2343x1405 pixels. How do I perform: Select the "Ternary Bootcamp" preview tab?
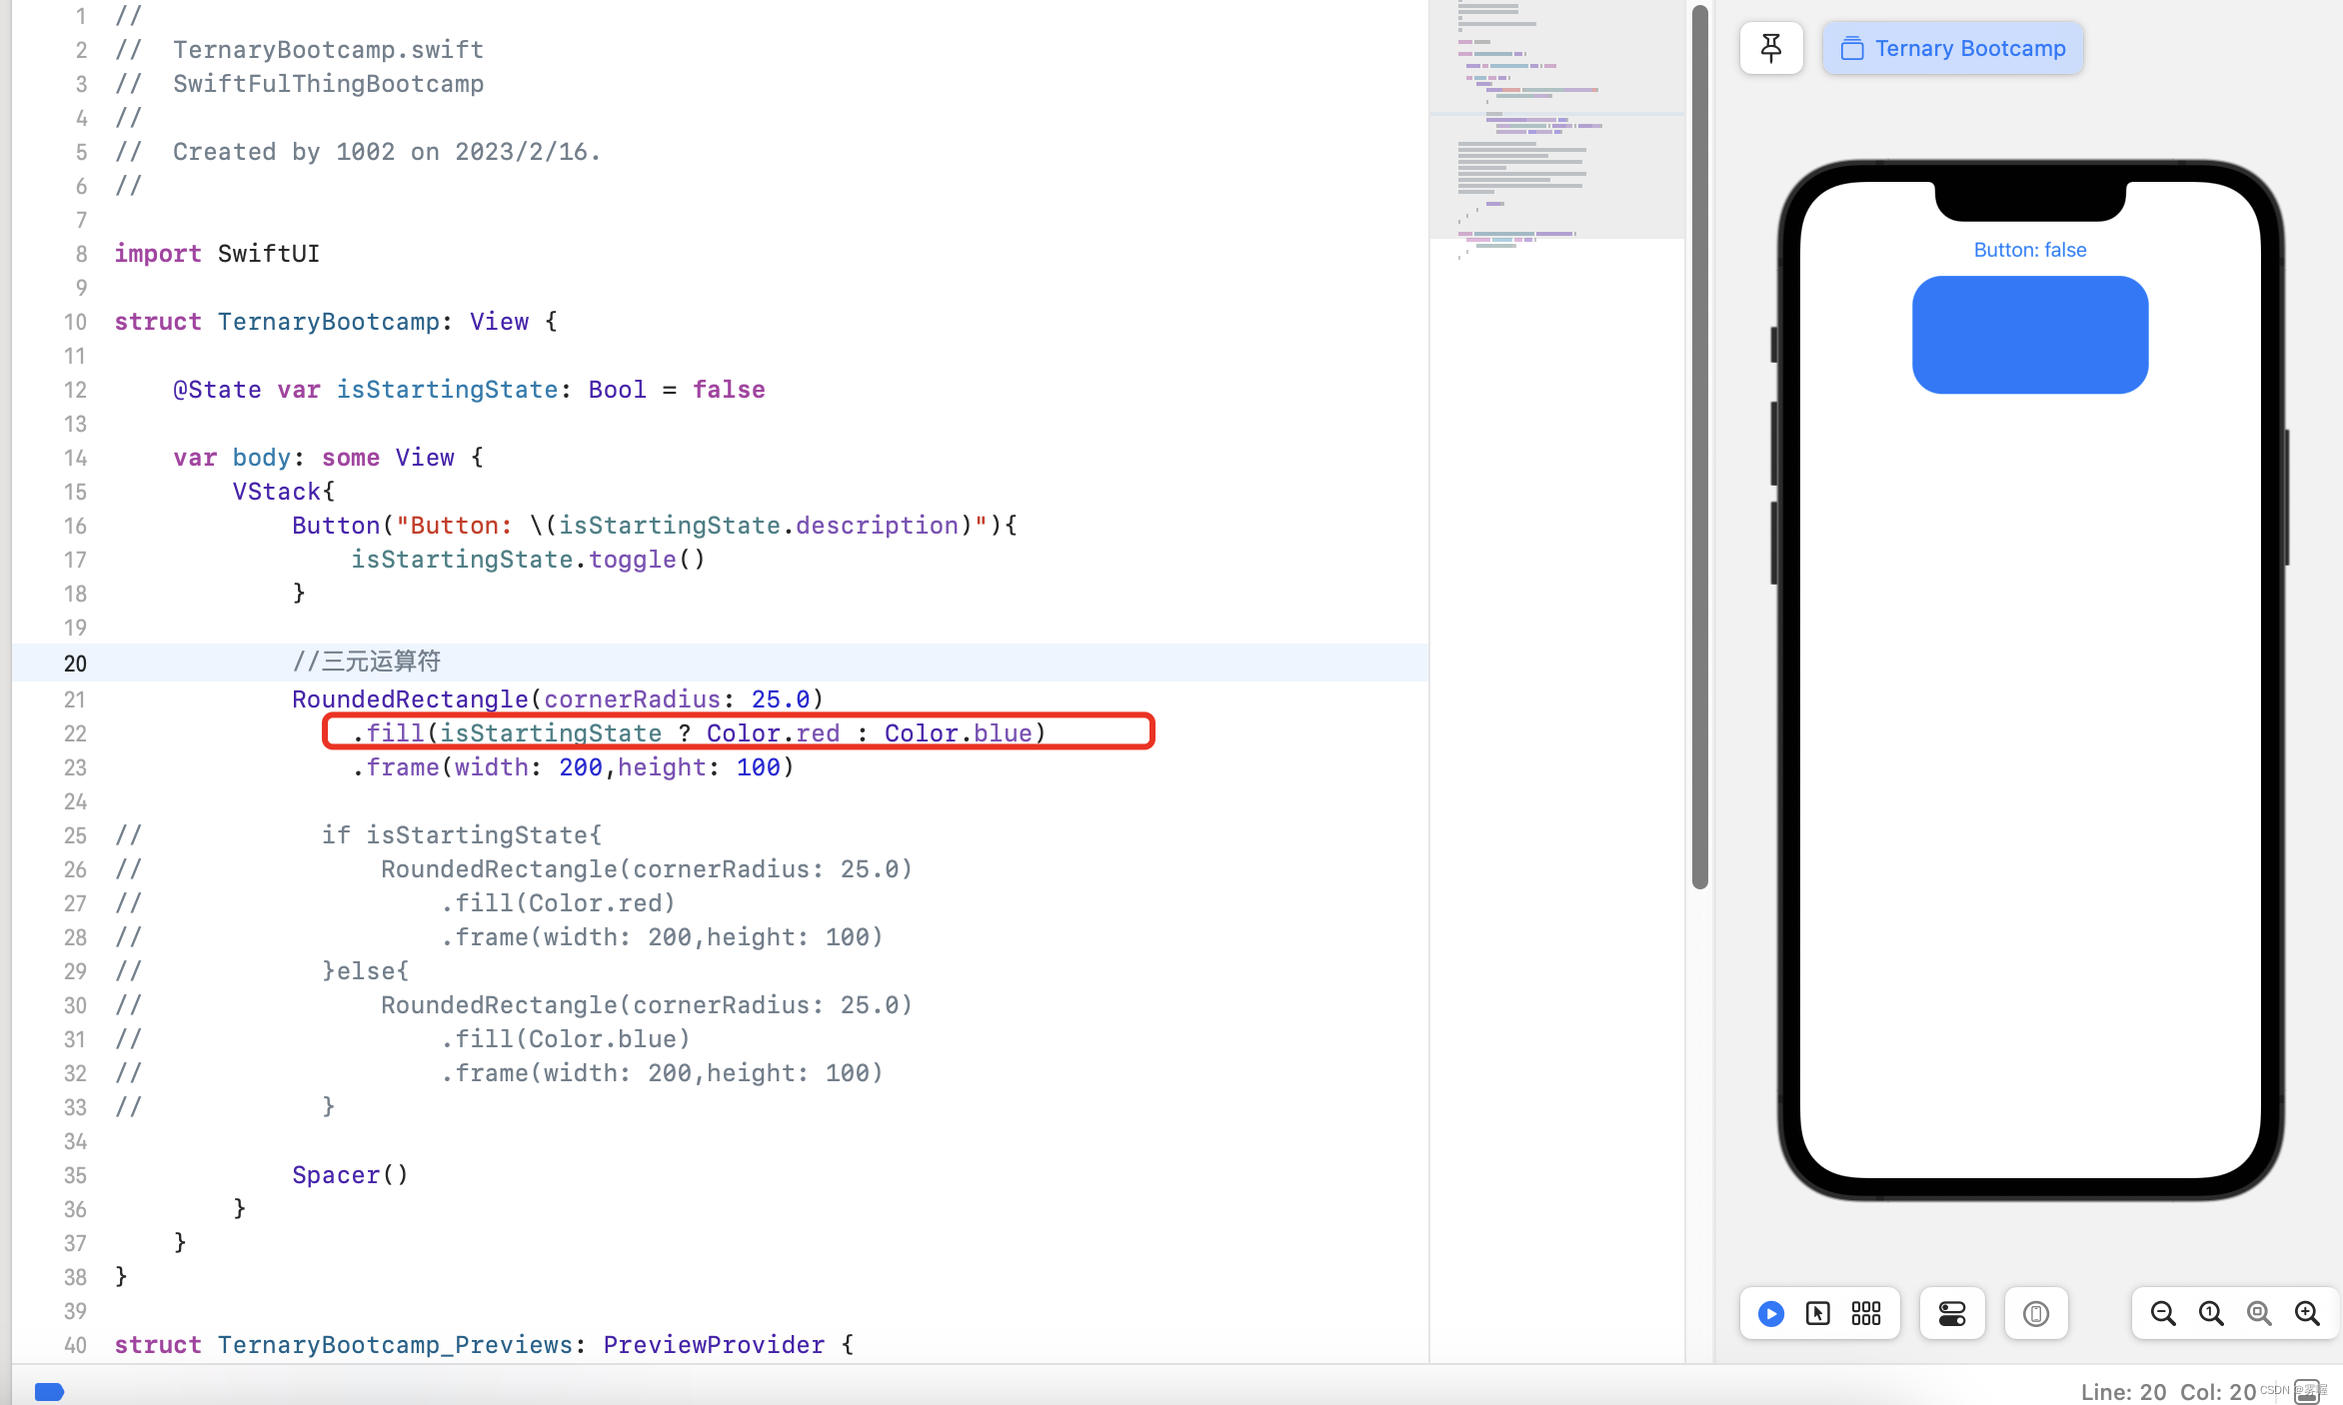pos(1951,48)
